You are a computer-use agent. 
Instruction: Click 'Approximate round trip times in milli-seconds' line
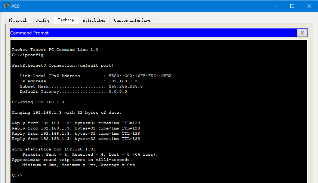point(72,160)
